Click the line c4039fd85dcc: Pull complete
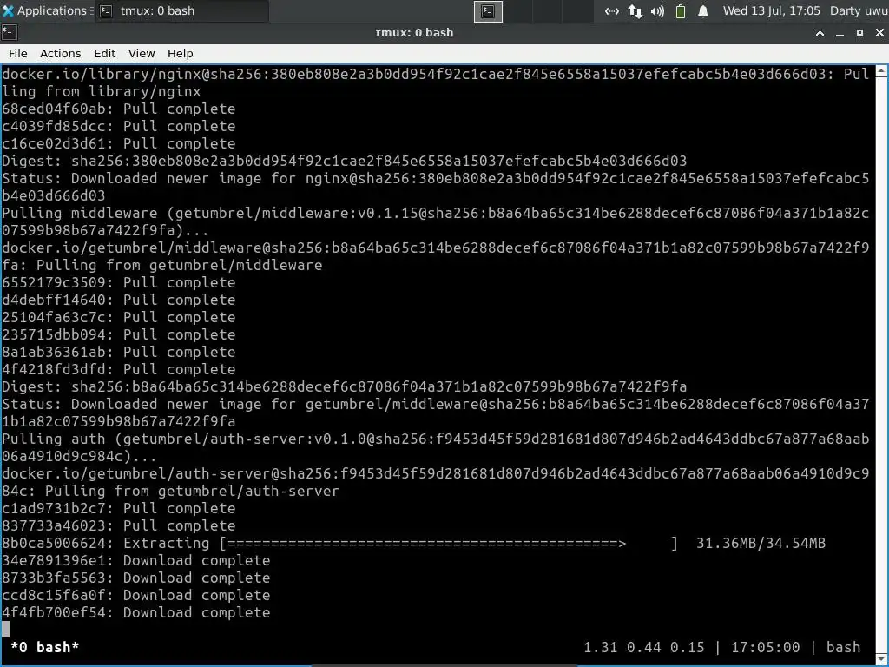This screenshot has width=889, height=667. click(x=118, y=126)
